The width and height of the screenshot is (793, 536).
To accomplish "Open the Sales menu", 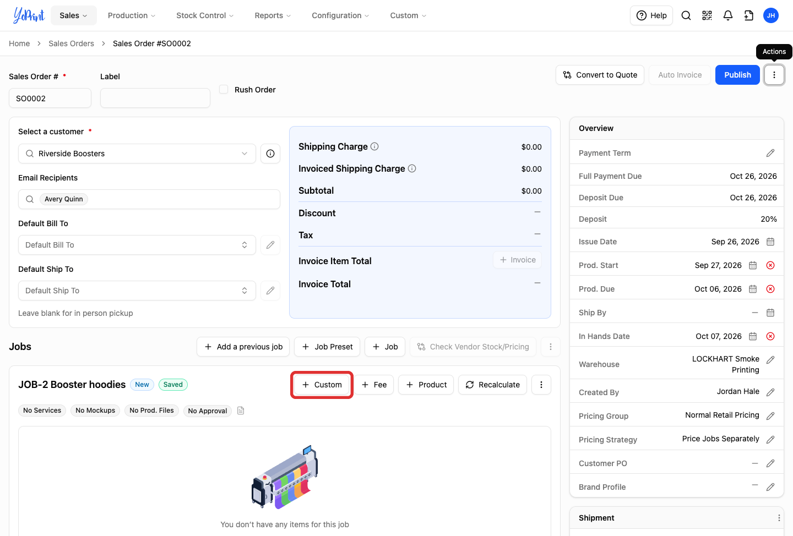I will pos(74,15).
